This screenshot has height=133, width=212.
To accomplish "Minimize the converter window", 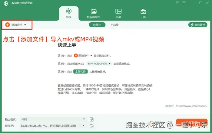I will [x=194, y=3].
